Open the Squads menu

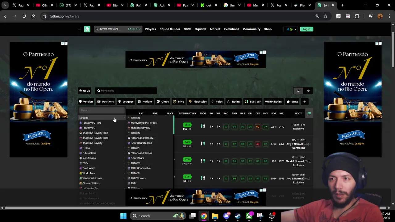click(201, 29)
